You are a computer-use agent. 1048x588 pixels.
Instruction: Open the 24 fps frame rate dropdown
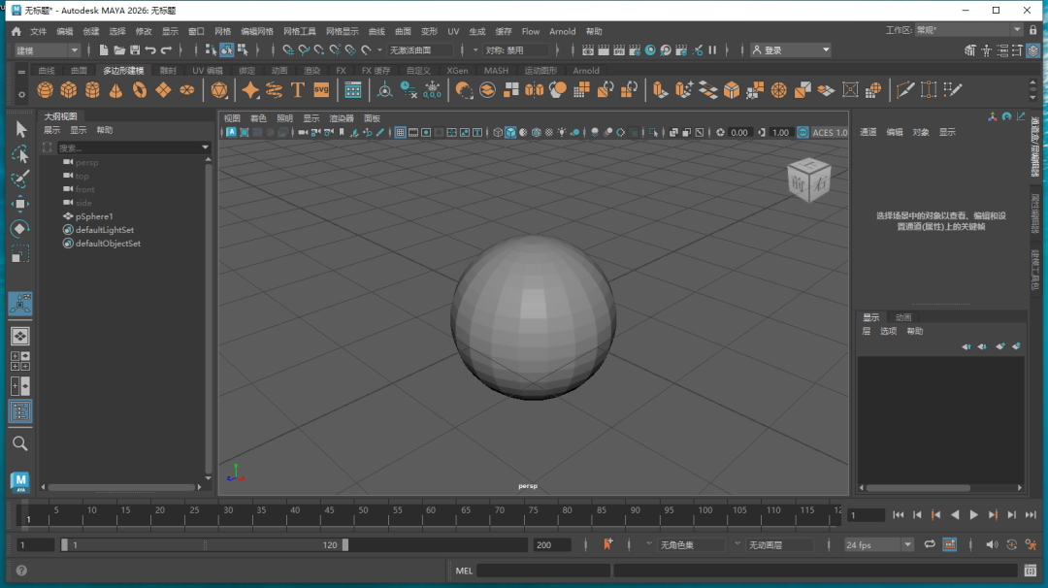tap(879, 545)
